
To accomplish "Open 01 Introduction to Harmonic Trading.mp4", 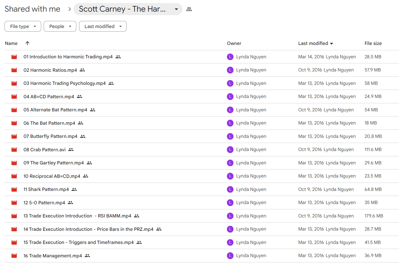I will [68, 57].
